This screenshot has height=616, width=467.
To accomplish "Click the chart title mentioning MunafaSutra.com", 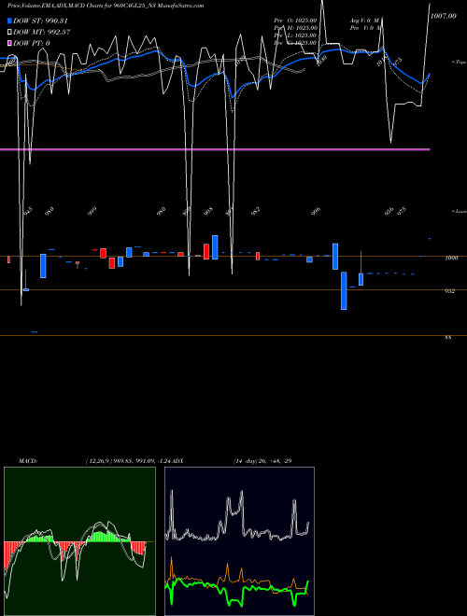I will (106, 6).
